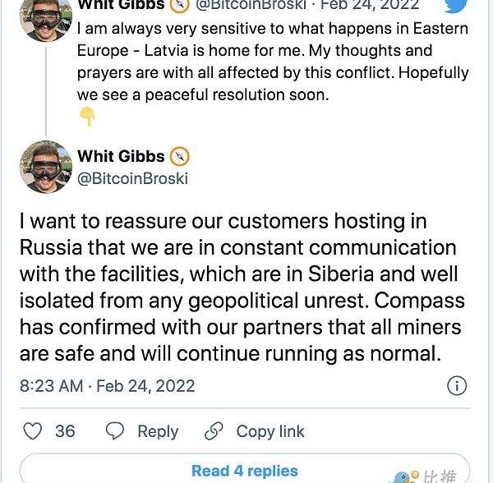This screenshot has width=493, height=483.
Task: Click the Whit Gibbs name in the top tweet
Action: [x=120, y=5]
